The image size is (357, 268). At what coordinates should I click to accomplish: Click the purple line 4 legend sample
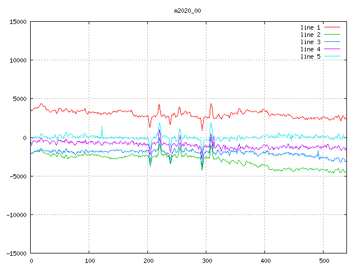click(x=332, y=49)
